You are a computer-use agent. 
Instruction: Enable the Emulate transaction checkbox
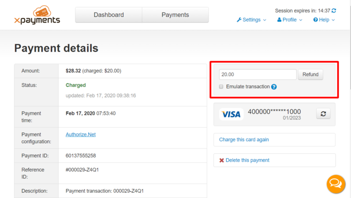tap(221, 87)
